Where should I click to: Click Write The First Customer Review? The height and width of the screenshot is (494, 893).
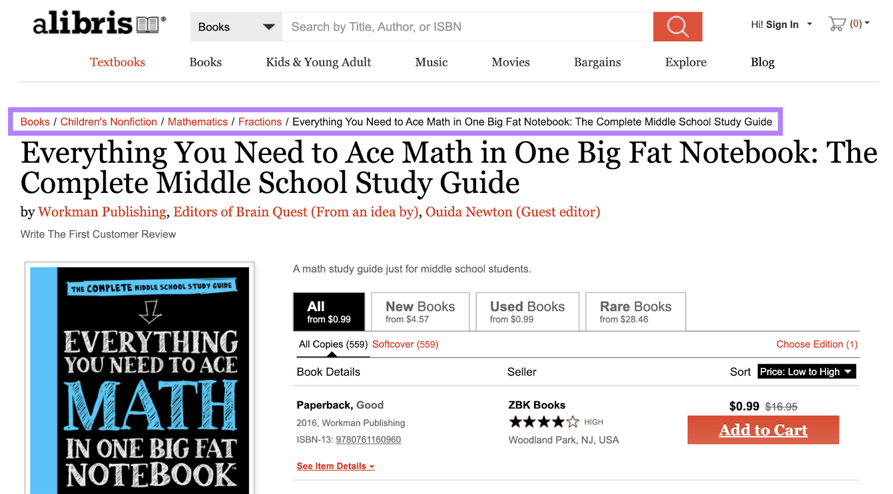(98, 234)
